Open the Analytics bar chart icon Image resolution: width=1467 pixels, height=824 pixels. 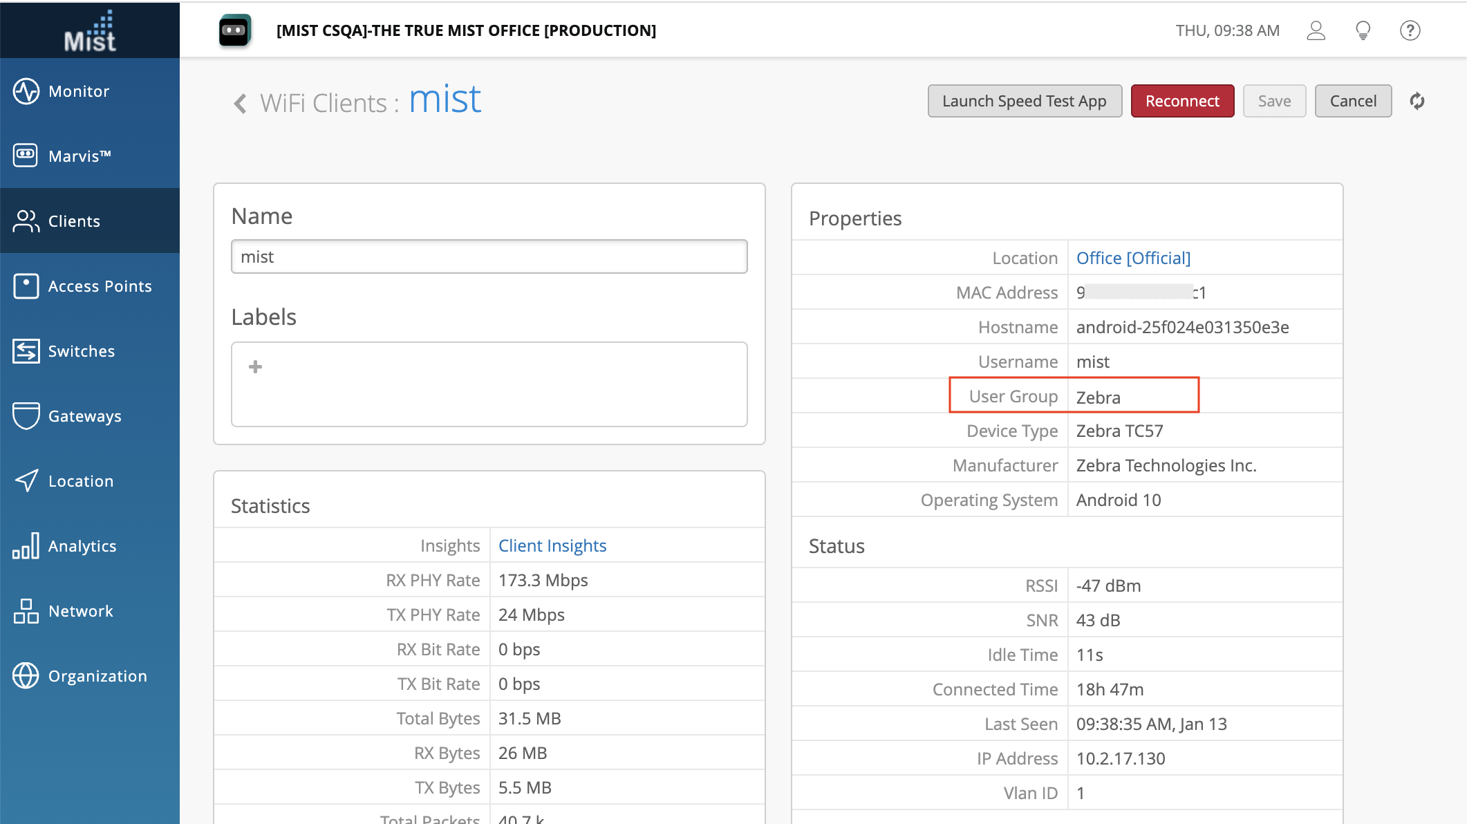tap(26, 546)
